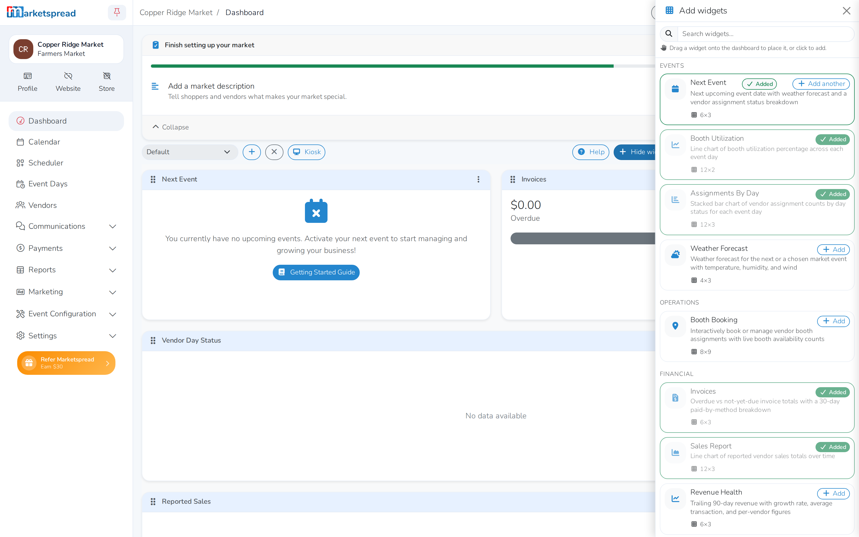The image size is (859, 537).
Task: Close the Add widgets panel
Action: [x=847, y=11]
